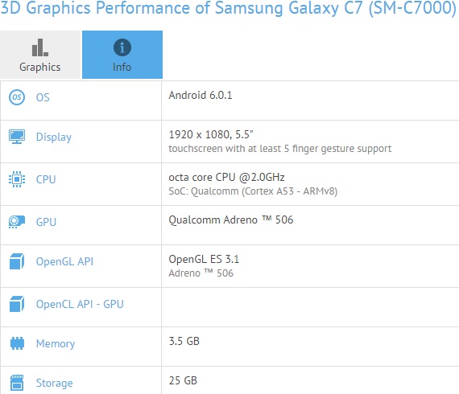Click the CPU label
Image resolution: width=459 pixels, height=394 pixels.
pyautogui.click(x=46, y=179)
